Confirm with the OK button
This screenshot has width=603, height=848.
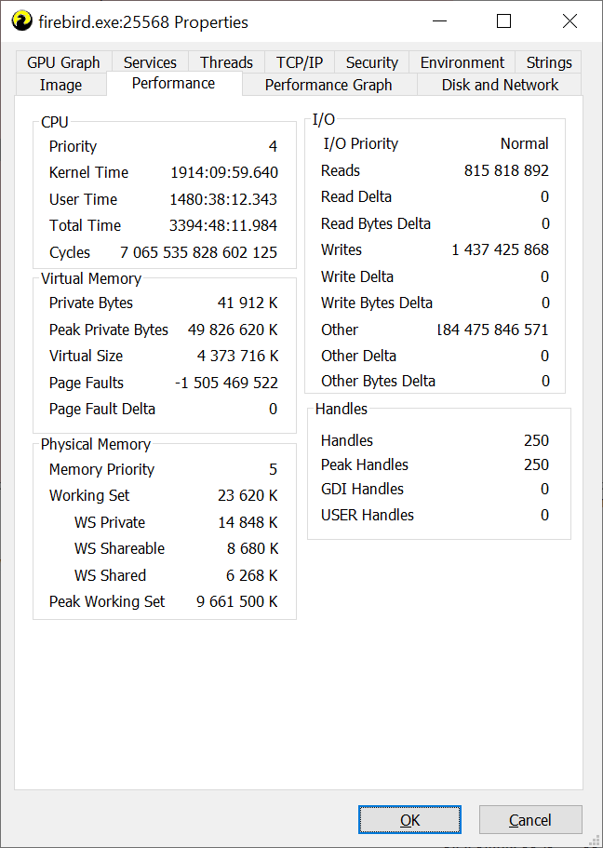point(409,820)
